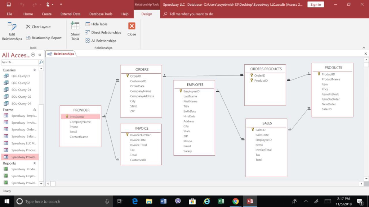This screenshot has width=369, height=207.
Task: Open File Explorer from taskbar
Action: coord(149,201)
